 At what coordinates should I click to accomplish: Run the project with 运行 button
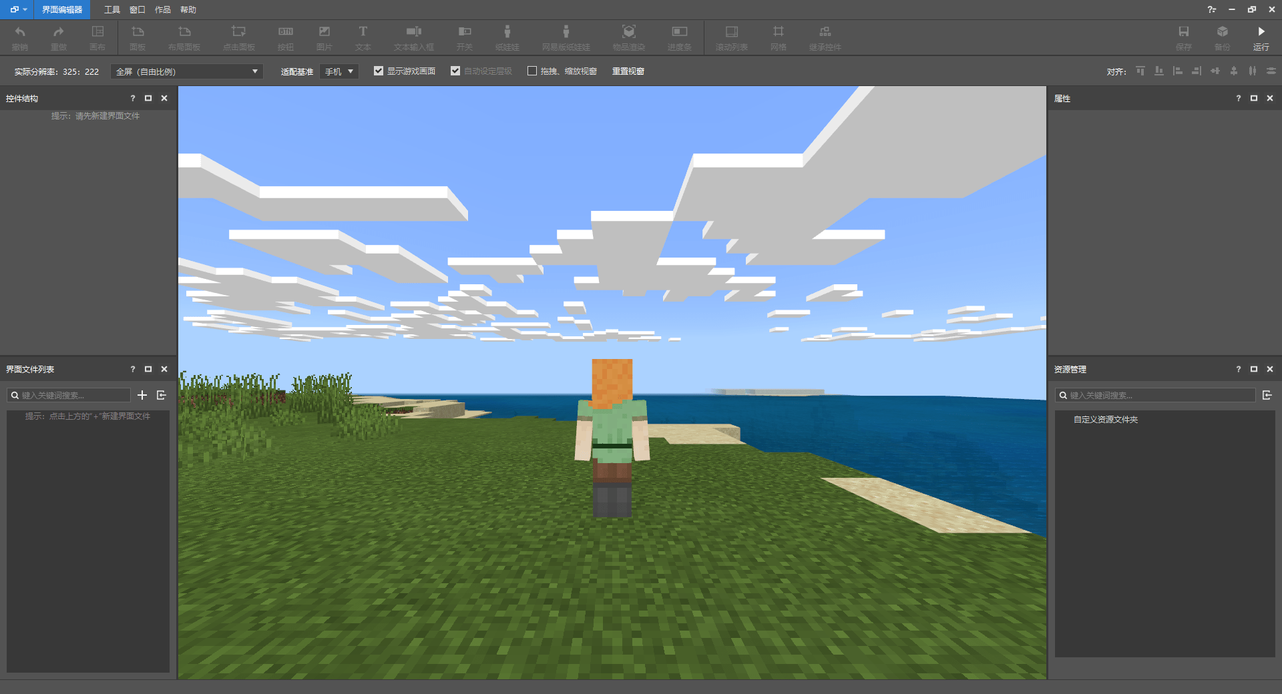click(x=1261, y=37)
